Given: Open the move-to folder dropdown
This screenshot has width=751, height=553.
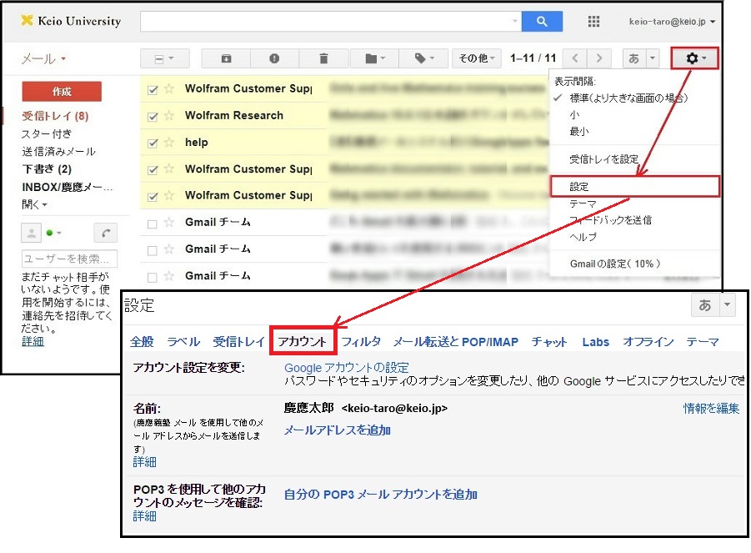Looking at the screenshot, I should [374, 58].
